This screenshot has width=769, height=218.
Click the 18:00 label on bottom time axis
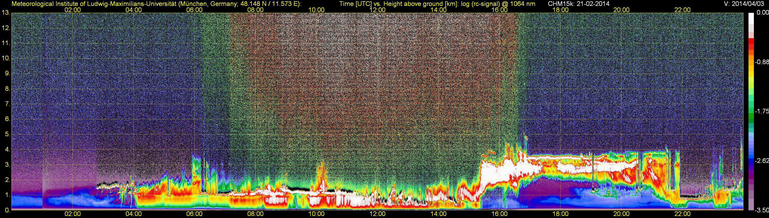(x=560, y=214)
